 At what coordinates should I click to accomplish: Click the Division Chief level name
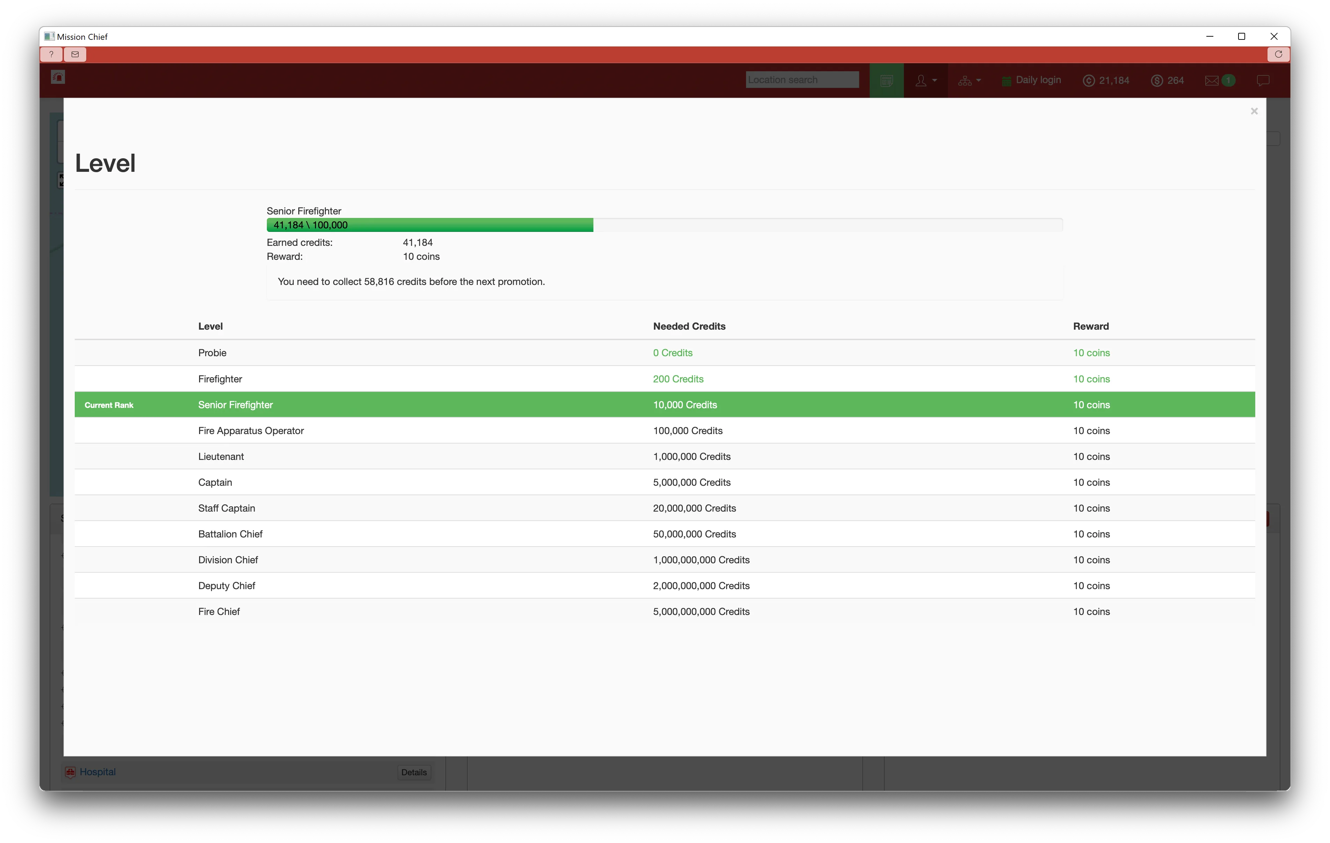coord(228,559)
